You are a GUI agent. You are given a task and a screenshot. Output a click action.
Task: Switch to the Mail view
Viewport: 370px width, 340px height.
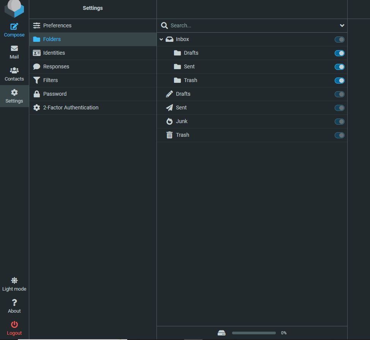(x=14, y=51)
